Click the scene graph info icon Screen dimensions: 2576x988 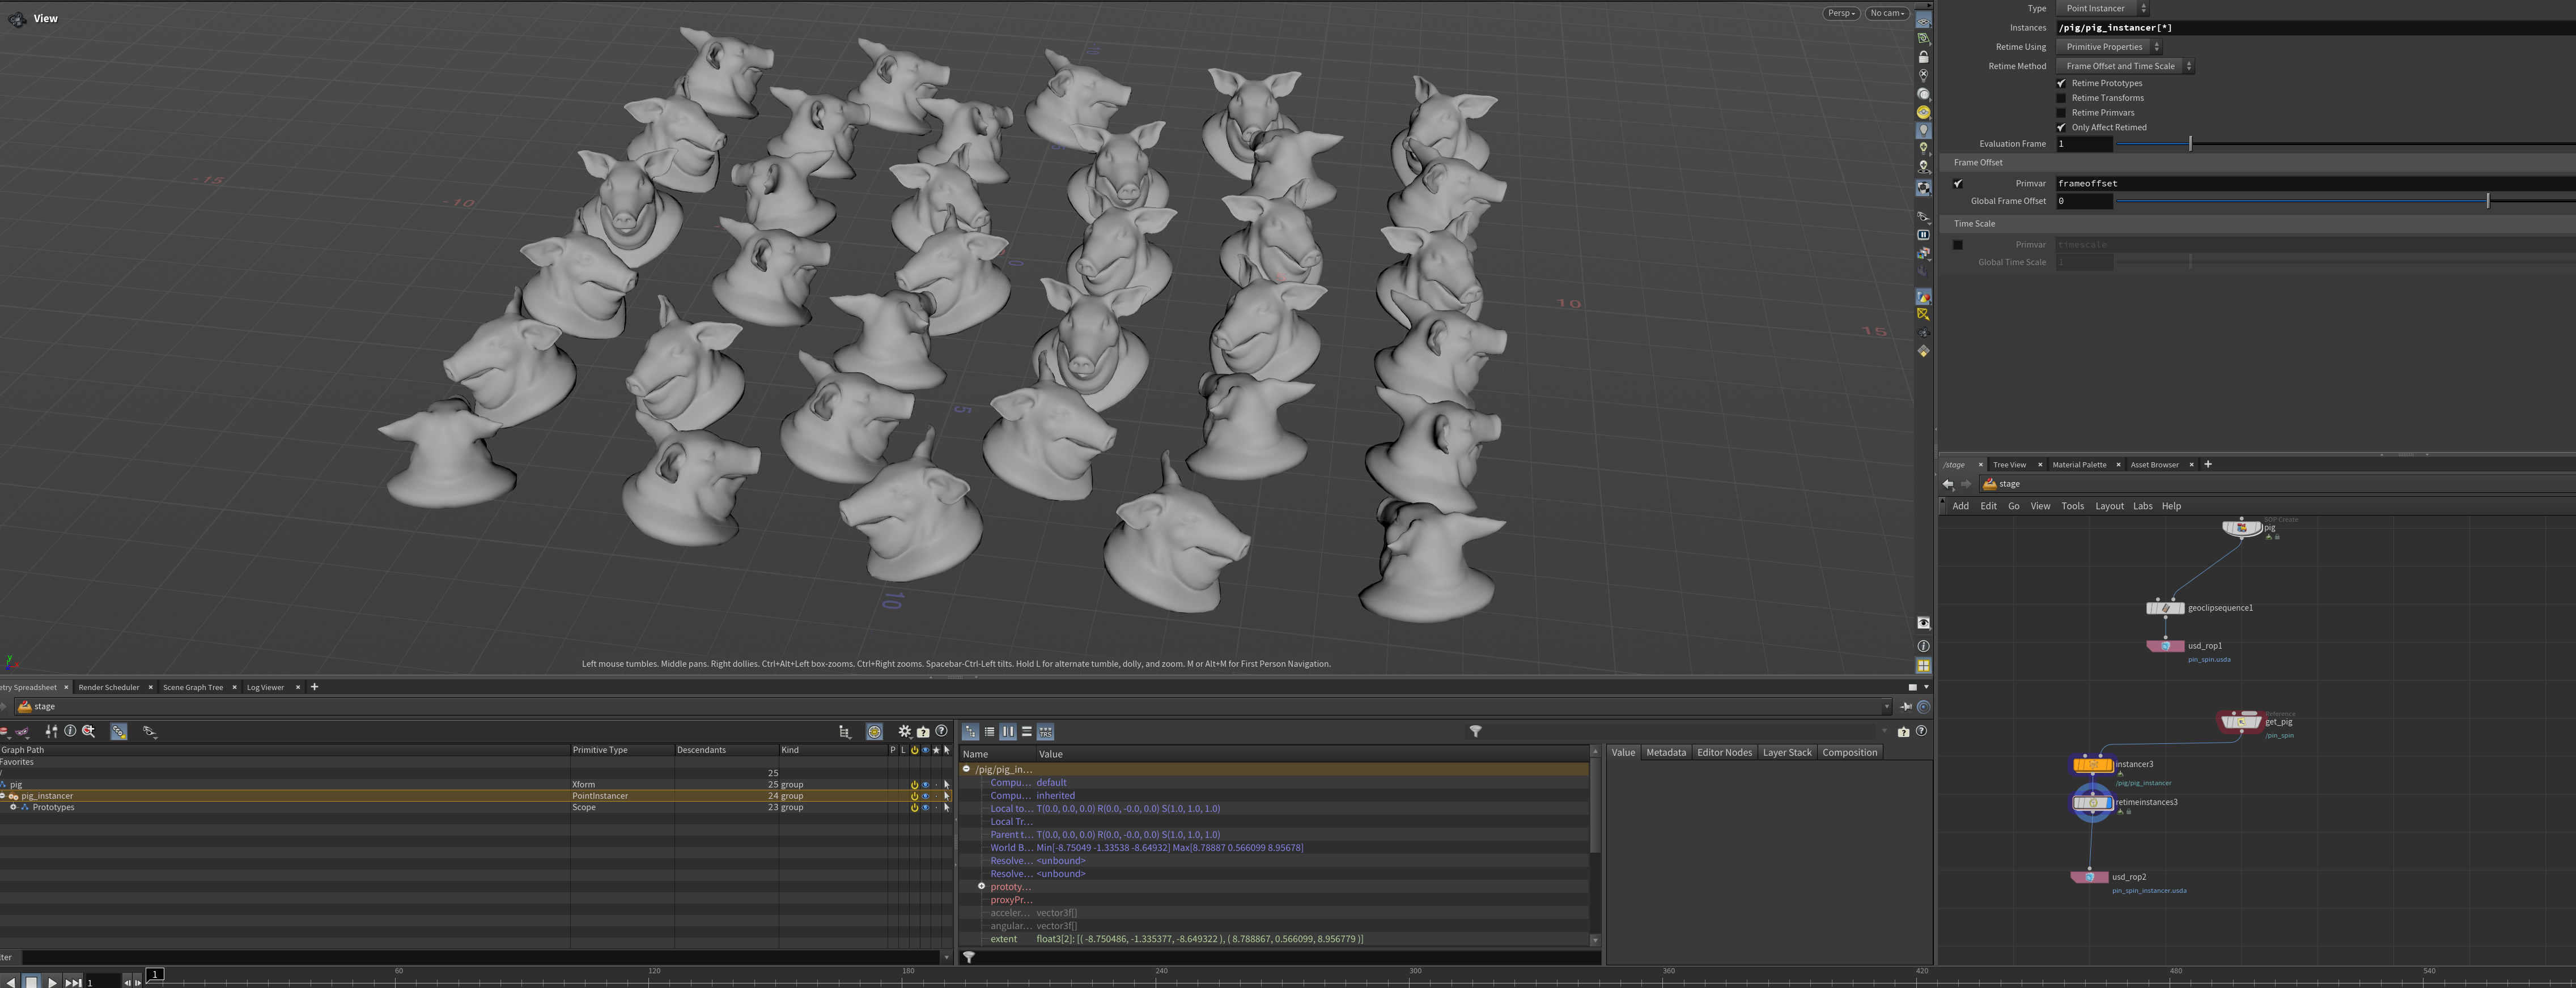coord(70,732)
